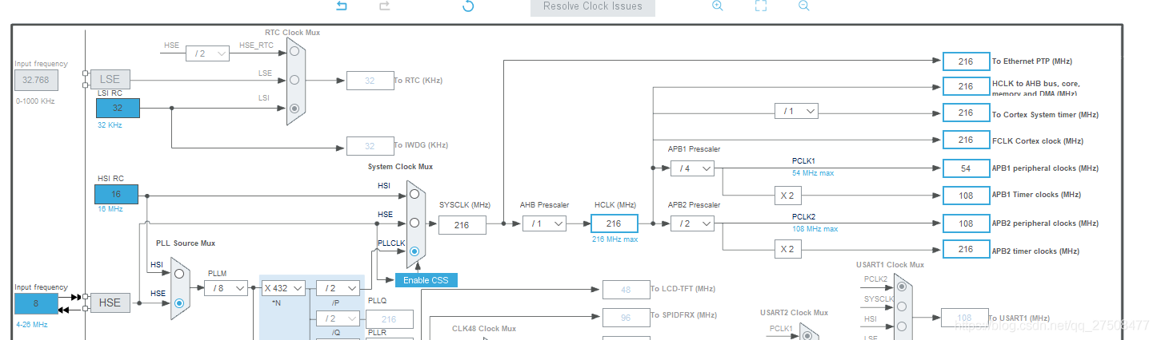Select HSI in PLL Source Mux
This screenshot has height=340, width=1157.
click(x=179, y=274)
